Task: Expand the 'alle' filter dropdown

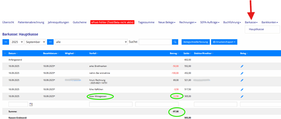Action: click(91, 42)
